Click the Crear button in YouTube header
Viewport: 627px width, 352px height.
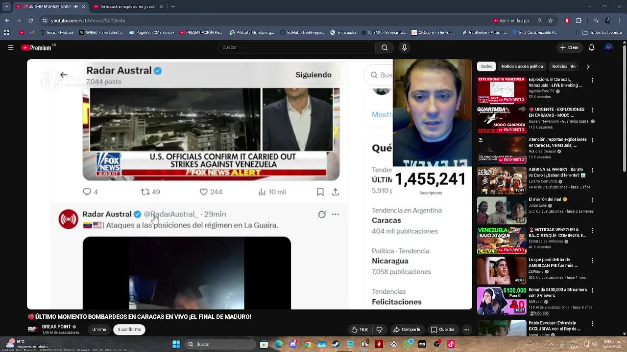coord(570,47)
